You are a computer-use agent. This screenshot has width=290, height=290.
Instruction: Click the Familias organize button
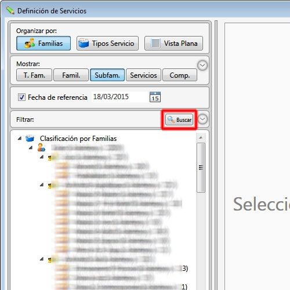(43, 43)
